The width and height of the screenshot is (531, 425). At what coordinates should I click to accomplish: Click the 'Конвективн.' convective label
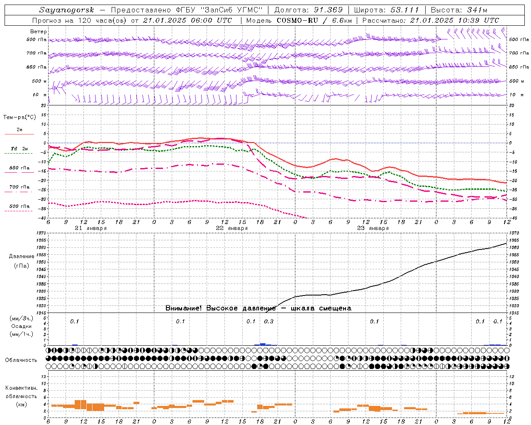click(22, 388)
